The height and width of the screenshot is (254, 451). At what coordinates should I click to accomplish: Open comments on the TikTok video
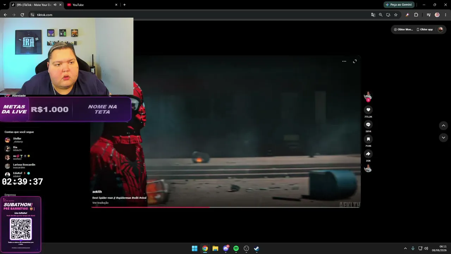(x=368, y=125)
